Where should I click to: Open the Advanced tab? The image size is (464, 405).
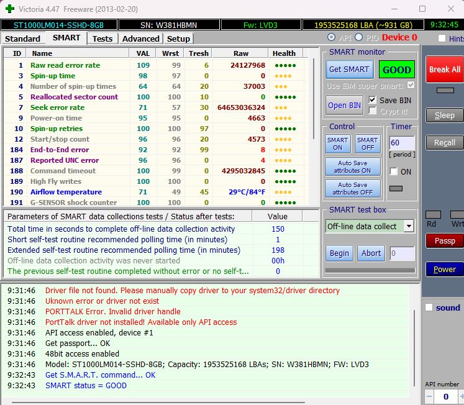coord(140,39)
